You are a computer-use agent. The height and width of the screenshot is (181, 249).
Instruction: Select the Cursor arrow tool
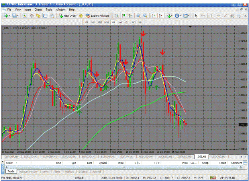click(196, 16)
